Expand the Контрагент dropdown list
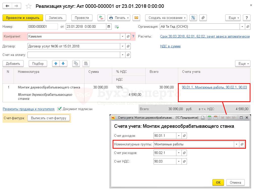254x190 pixels. click(123, 36)
